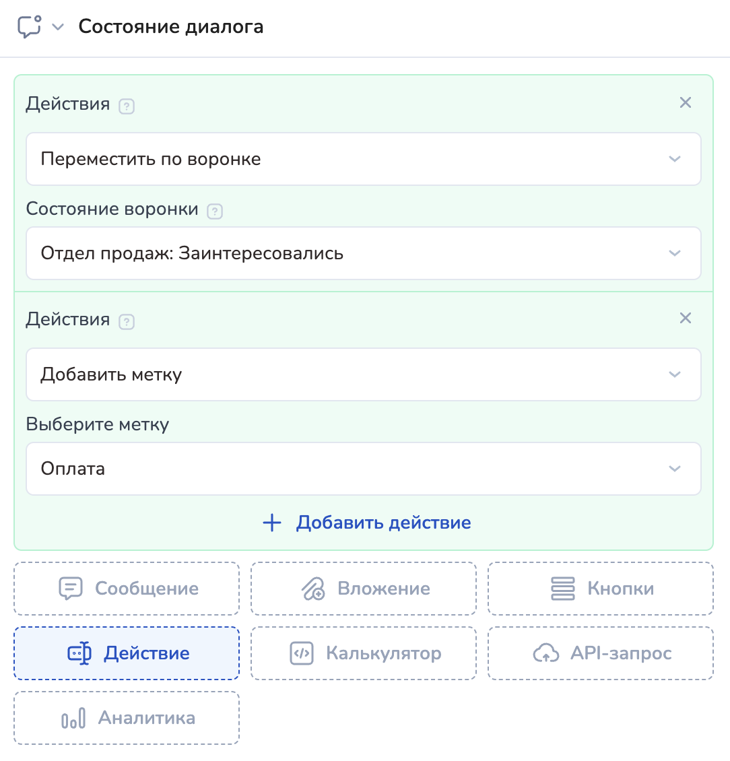Add an API-запрос block

pos(601,653)
